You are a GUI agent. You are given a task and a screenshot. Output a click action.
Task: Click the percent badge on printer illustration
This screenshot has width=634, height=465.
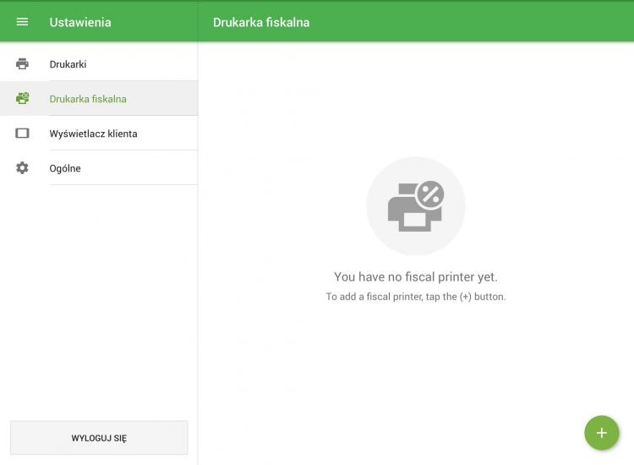pyautogui.click(x=430, y=194)
